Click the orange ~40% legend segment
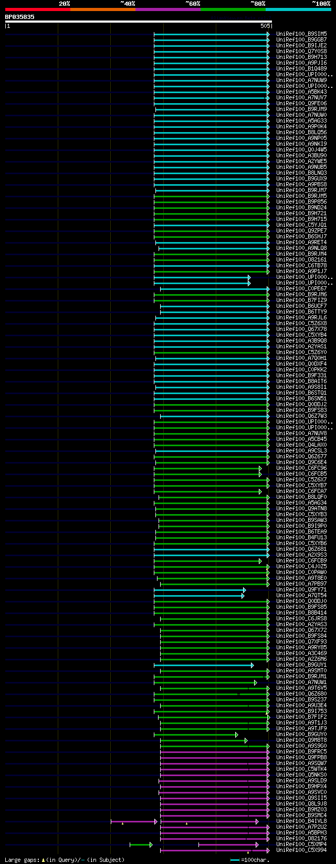The image size is (336, 864). 102,9
